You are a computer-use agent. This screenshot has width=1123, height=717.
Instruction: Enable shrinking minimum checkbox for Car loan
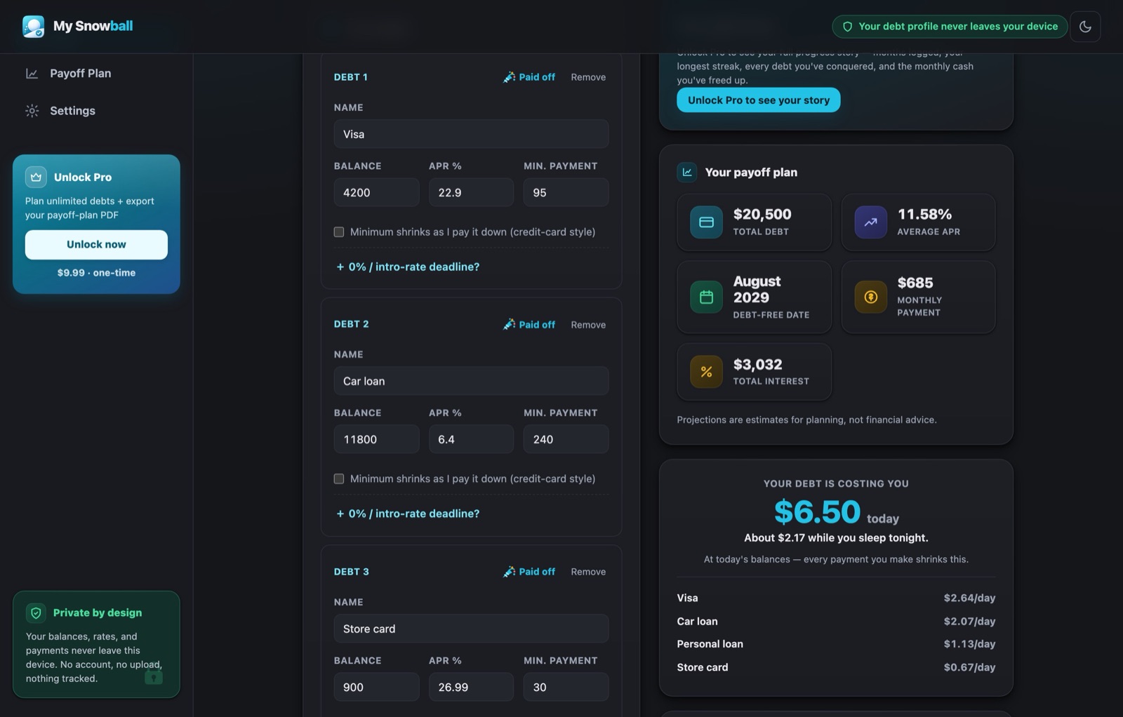coord(339,479)
